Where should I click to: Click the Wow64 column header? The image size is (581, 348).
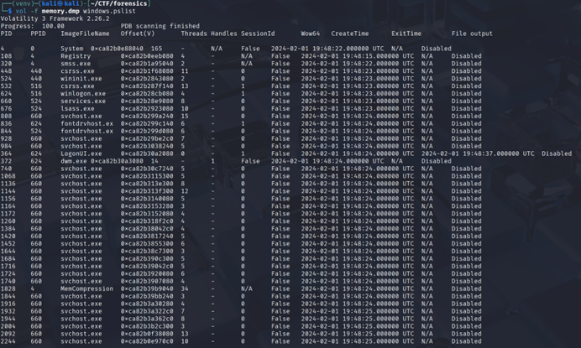pyautogui.click(x=310, y=34)
